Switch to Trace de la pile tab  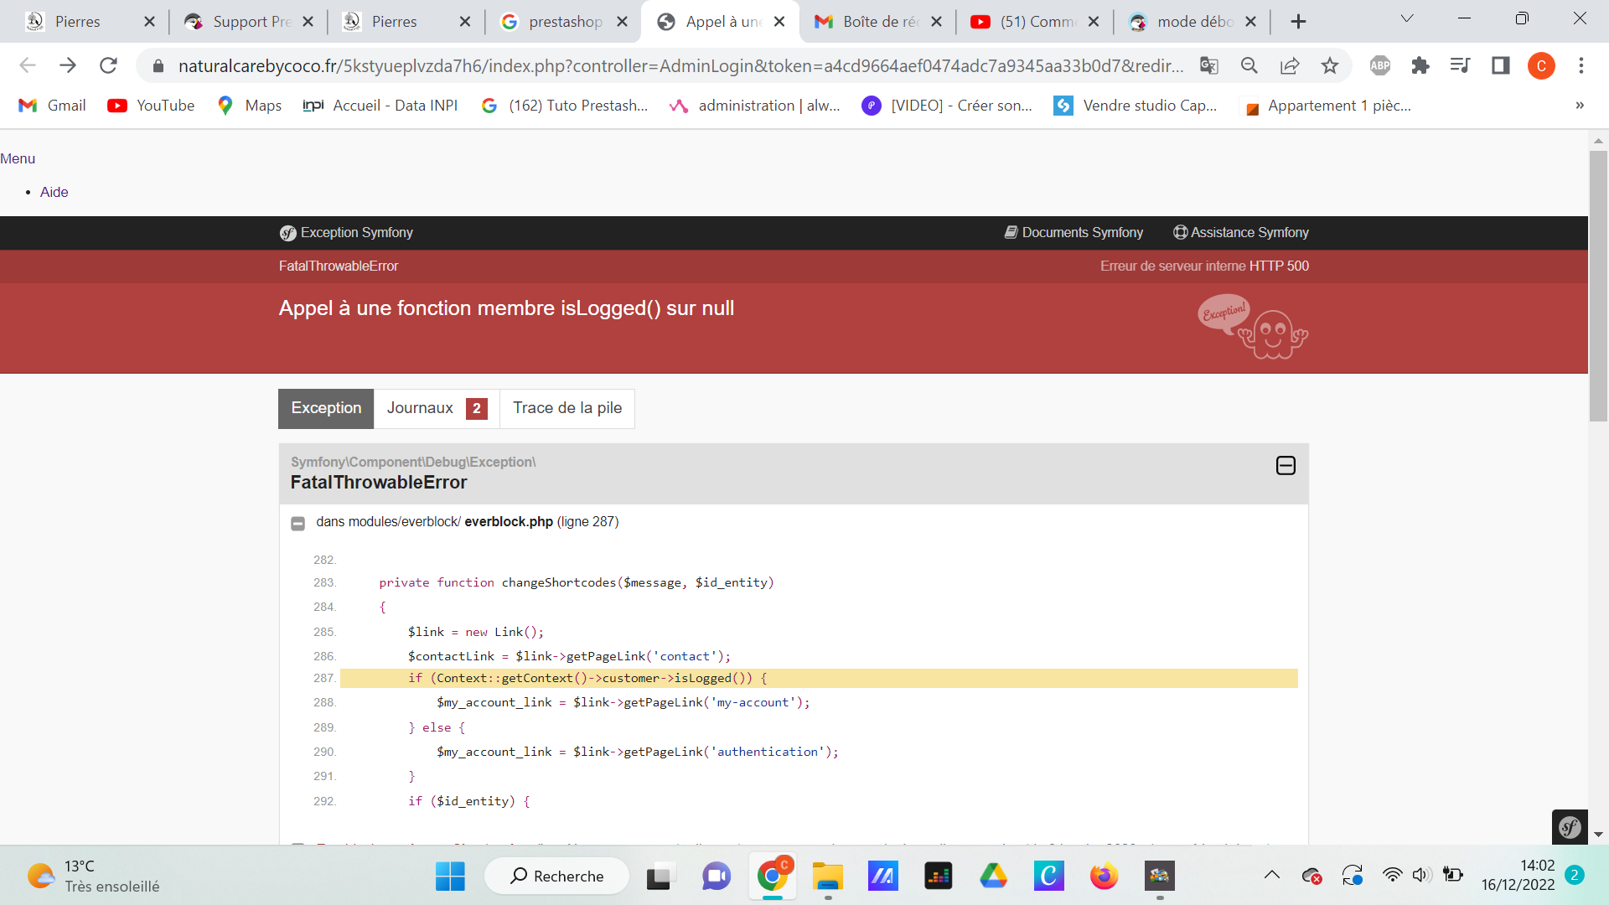567,408
